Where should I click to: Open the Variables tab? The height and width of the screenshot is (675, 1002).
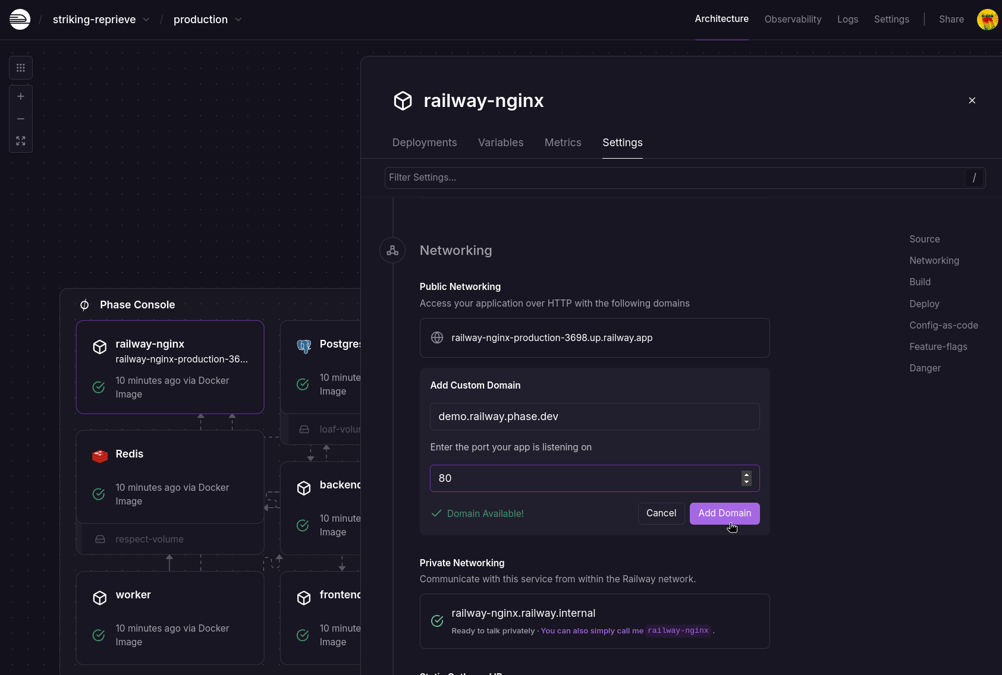[501, 143]
